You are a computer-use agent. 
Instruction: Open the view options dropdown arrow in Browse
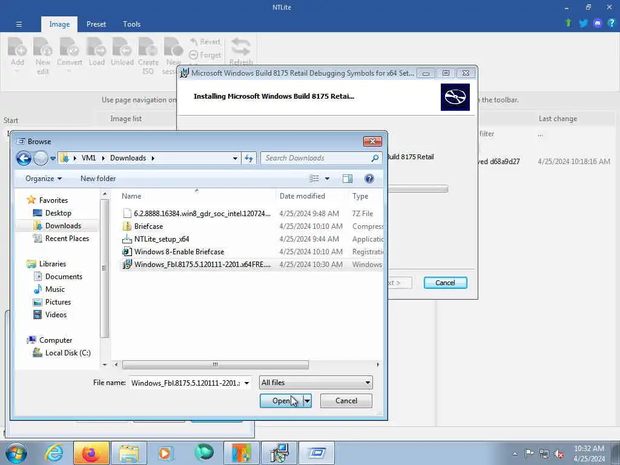pos(327,179)
